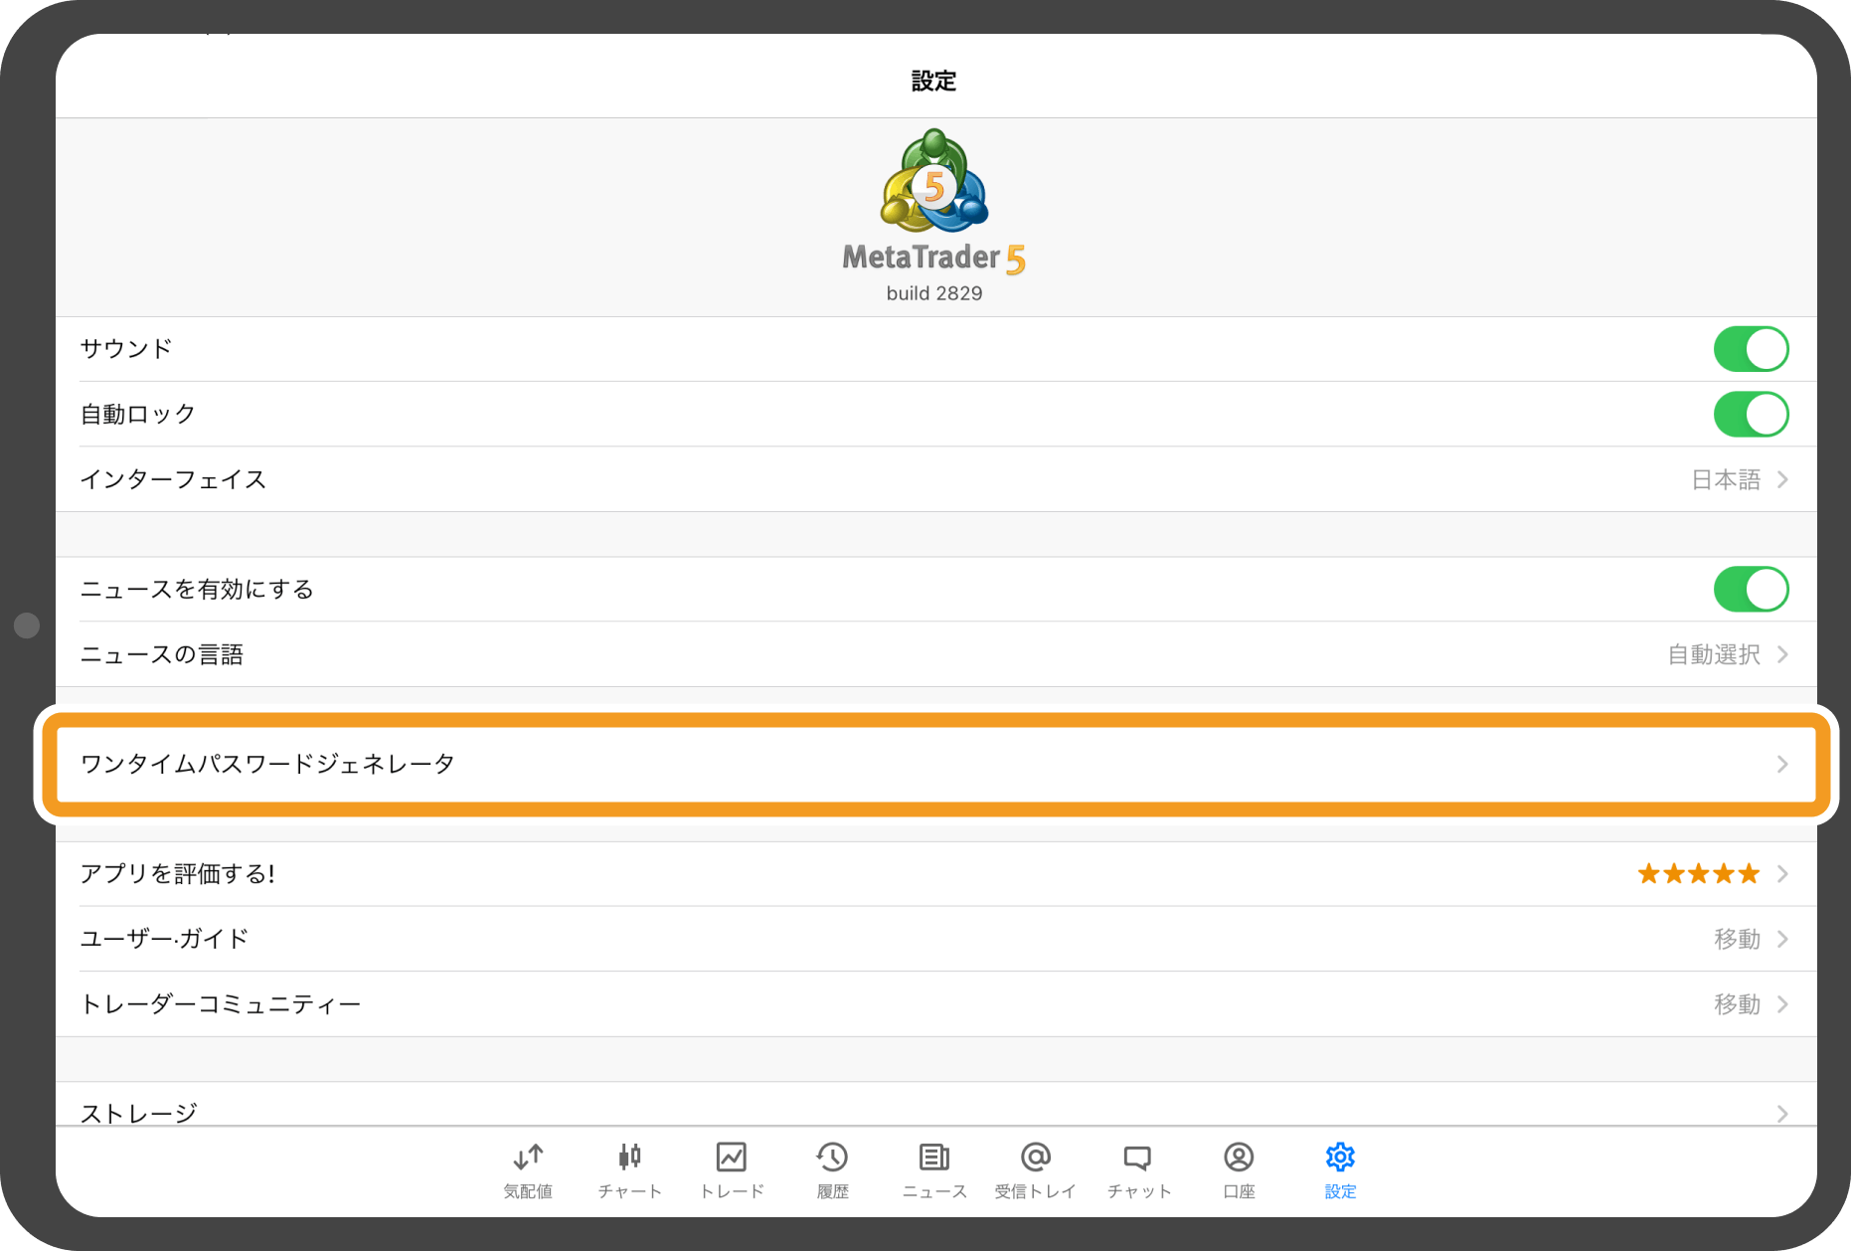The width and height of the screenshot is (1851, 1251).
Task: Tap the 設定 page title
Action: coord(934,82)
